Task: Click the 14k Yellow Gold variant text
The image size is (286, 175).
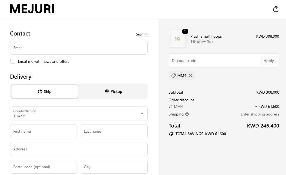Action: (x=202, y=42)
